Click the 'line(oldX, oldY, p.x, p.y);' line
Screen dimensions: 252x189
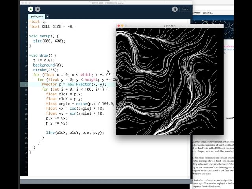(75, 133)
